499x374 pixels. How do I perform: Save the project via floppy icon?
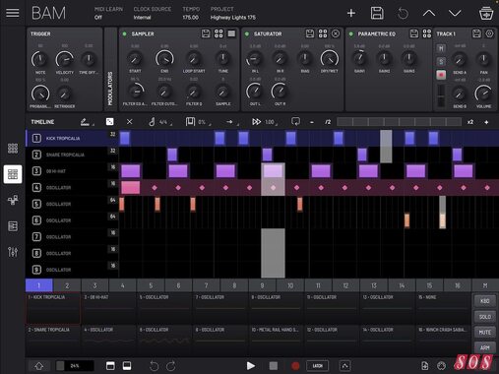click(x=377, y=13)
